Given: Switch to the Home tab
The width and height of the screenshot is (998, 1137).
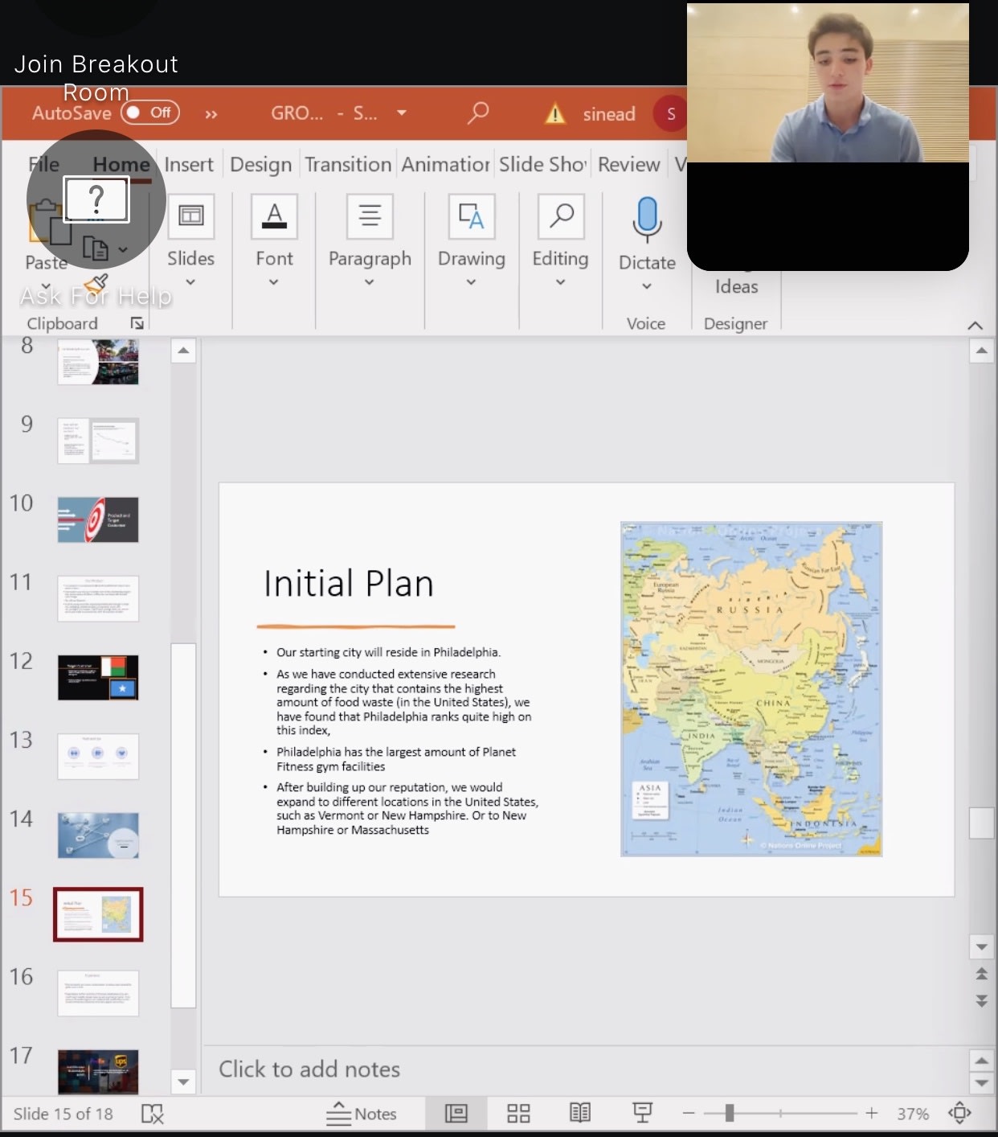Looking at the screenshot, I should 121,164.
